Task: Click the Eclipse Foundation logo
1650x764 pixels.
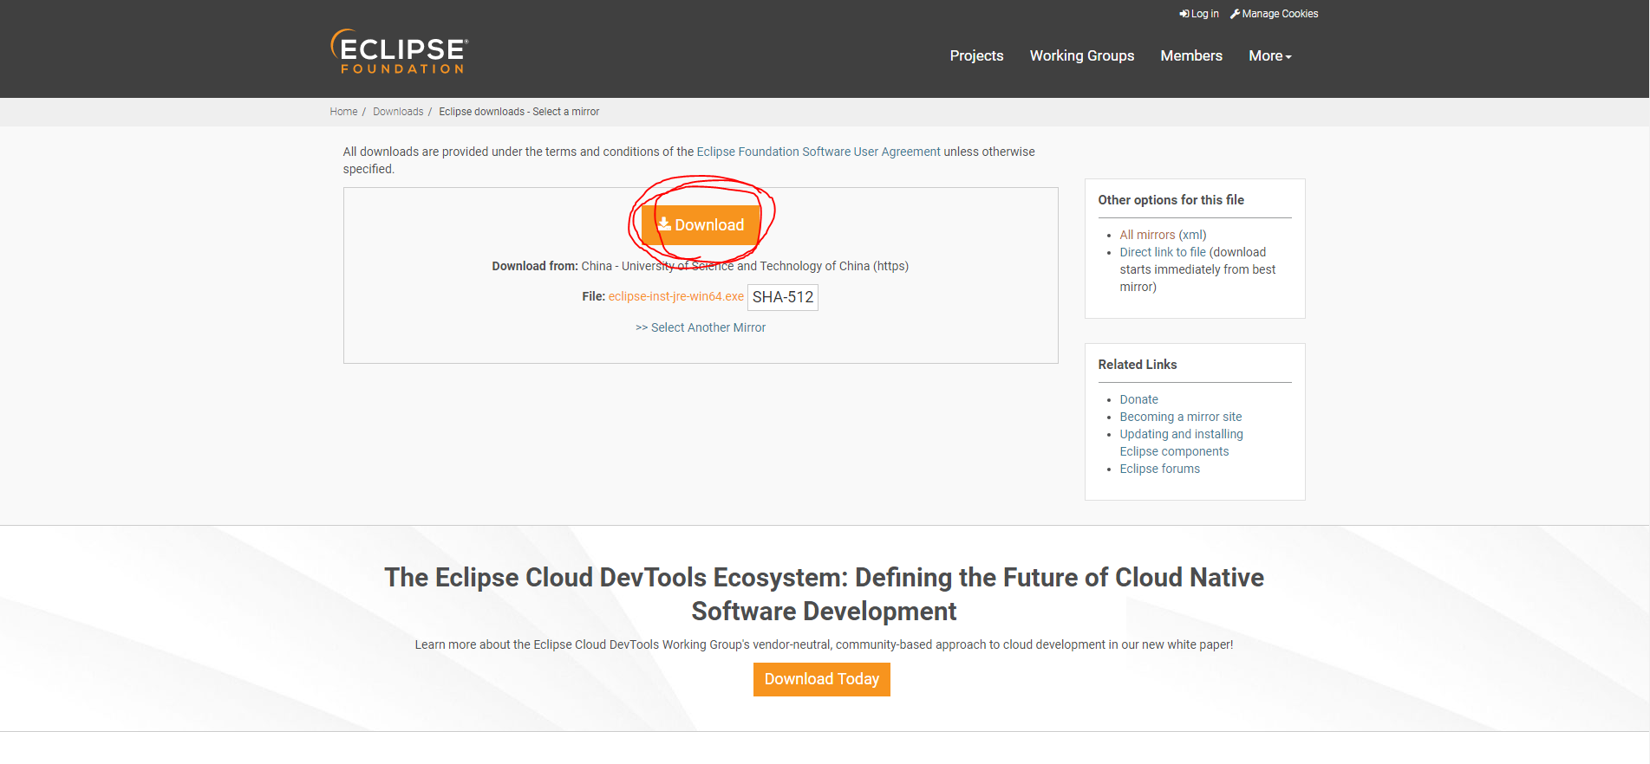Action: 400,52
